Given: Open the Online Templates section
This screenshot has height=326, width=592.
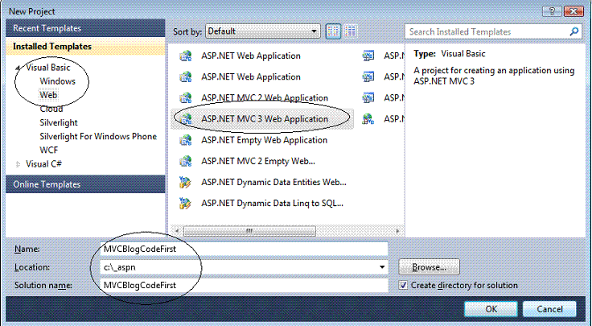Looking at the screenshot, I should point(85,184).
